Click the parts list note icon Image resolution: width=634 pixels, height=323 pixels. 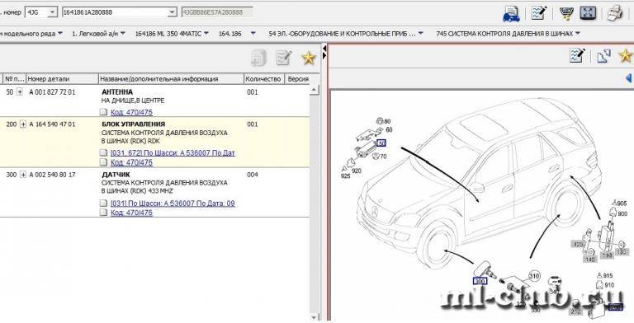coord(284,58)
